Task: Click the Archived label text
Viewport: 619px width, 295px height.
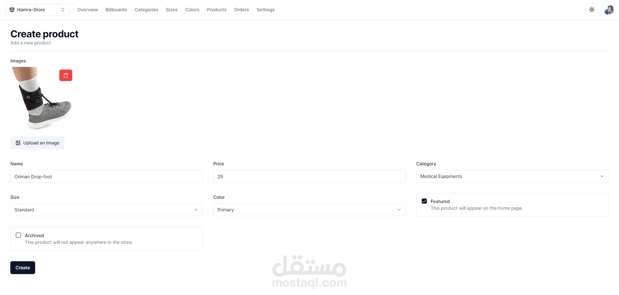Action: [x=34, y=235]
